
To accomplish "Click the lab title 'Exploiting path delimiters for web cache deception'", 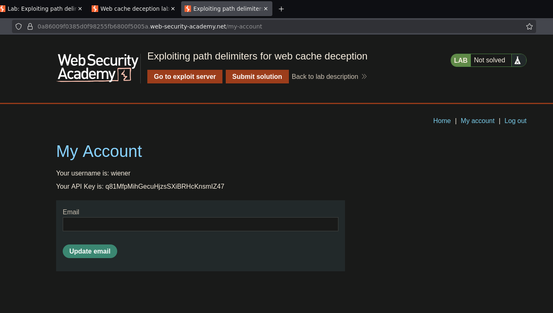I will coord(257,56).
